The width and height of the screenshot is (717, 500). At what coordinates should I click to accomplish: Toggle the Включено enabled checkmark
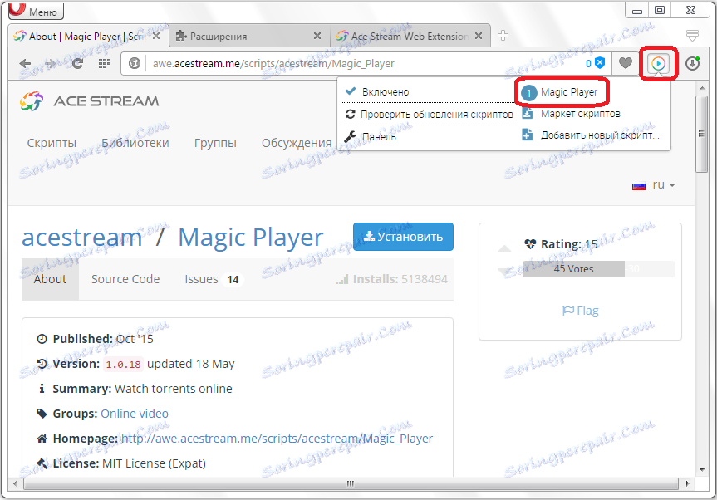351,91
